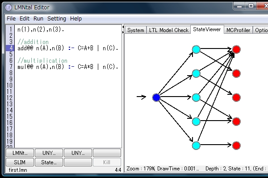Switch to the System tab
This screenshot has height=178, width=268.
[x=135, y=30]
